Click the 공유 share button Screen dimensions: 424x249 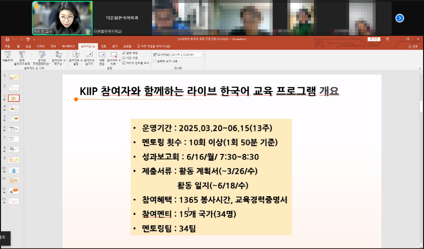click(413, 46)
